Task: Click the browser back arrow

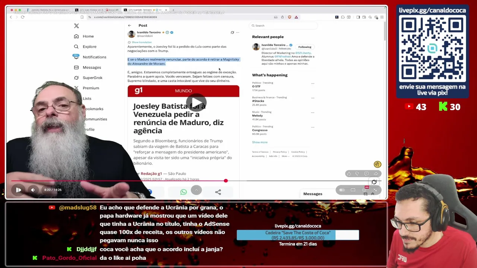Action: click(x=11, y=17)
